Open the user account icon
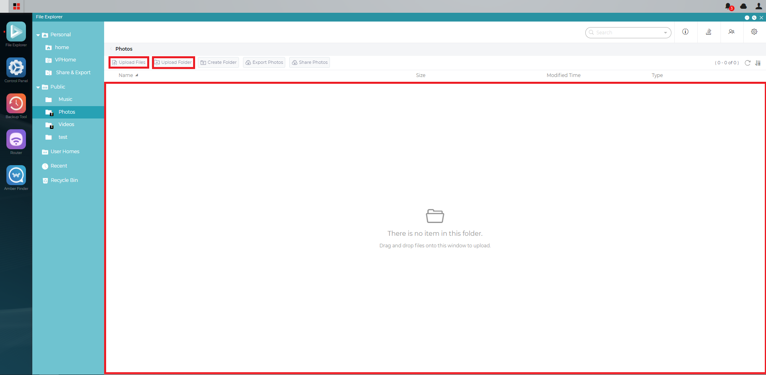 [758, 6]
